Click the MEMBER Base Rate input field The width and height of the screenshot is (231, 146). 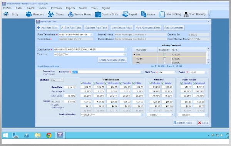[70, 87]
